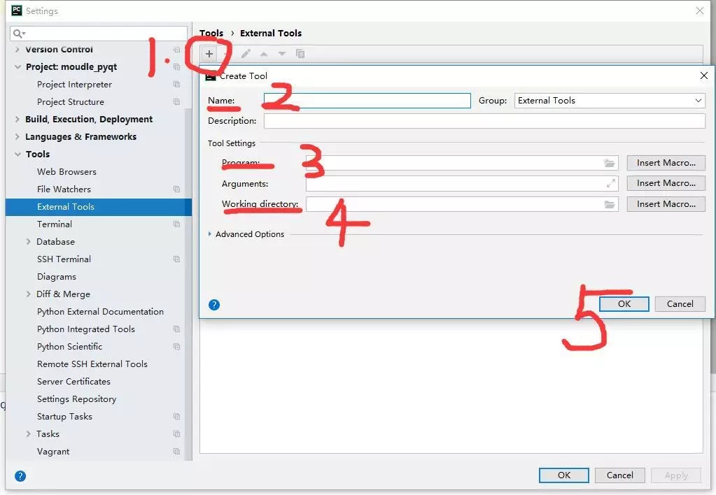This screenshot has height=495, width=716.
Task: Browse for Program using folder icon
Action: (x=609, y=163)
